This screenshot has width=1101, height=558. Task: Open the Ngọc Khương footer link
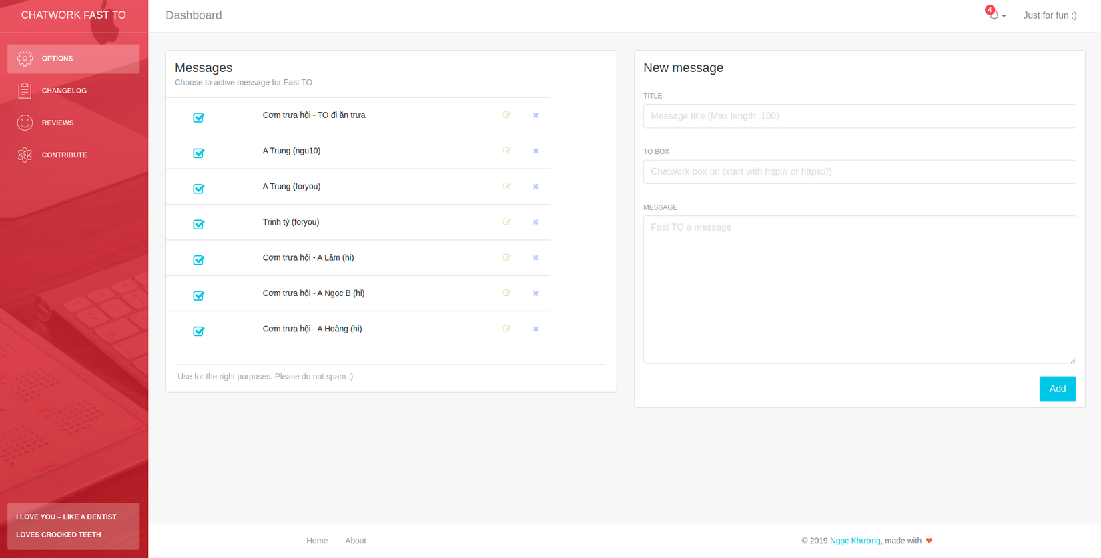[855, 541]
